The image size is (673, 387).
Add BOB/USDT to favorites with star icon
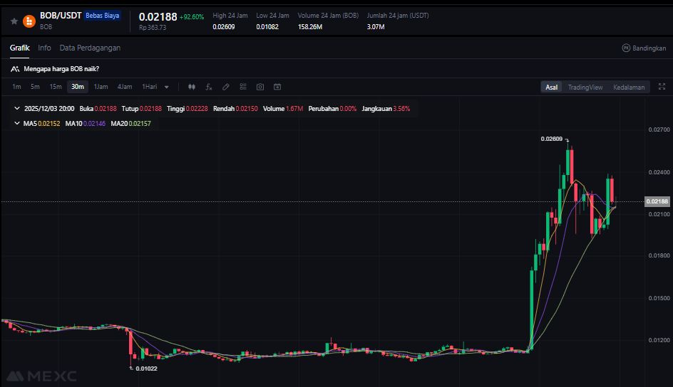click(x=14, y=21)
